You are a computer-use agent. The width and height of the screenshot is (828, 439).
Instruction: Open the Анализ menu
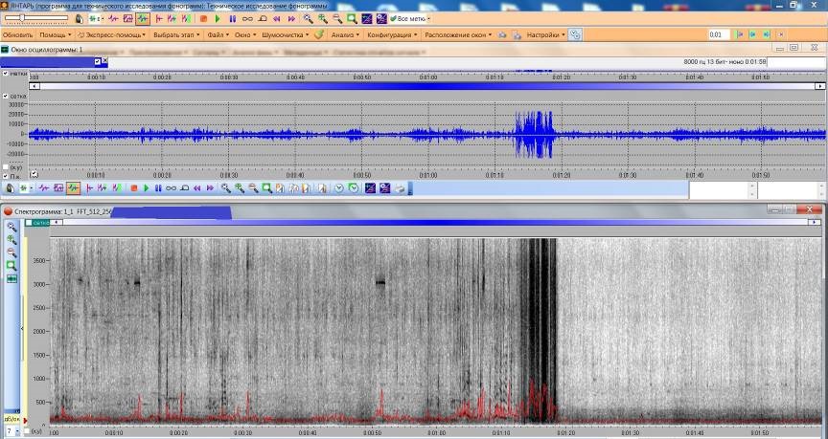pyautogui.click(x=345, y=34)
